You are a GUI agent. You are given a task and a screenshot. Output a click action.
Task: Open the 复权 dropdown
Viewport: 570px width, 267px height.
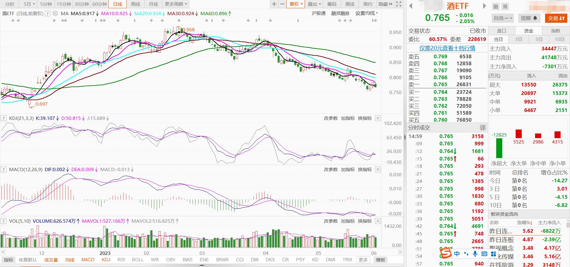296,4
